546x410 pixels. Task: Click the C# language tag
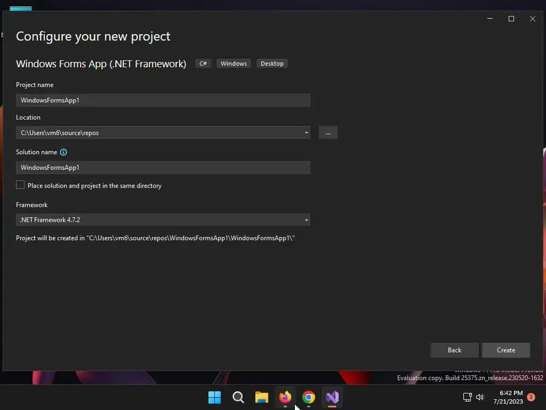[203, 64]
